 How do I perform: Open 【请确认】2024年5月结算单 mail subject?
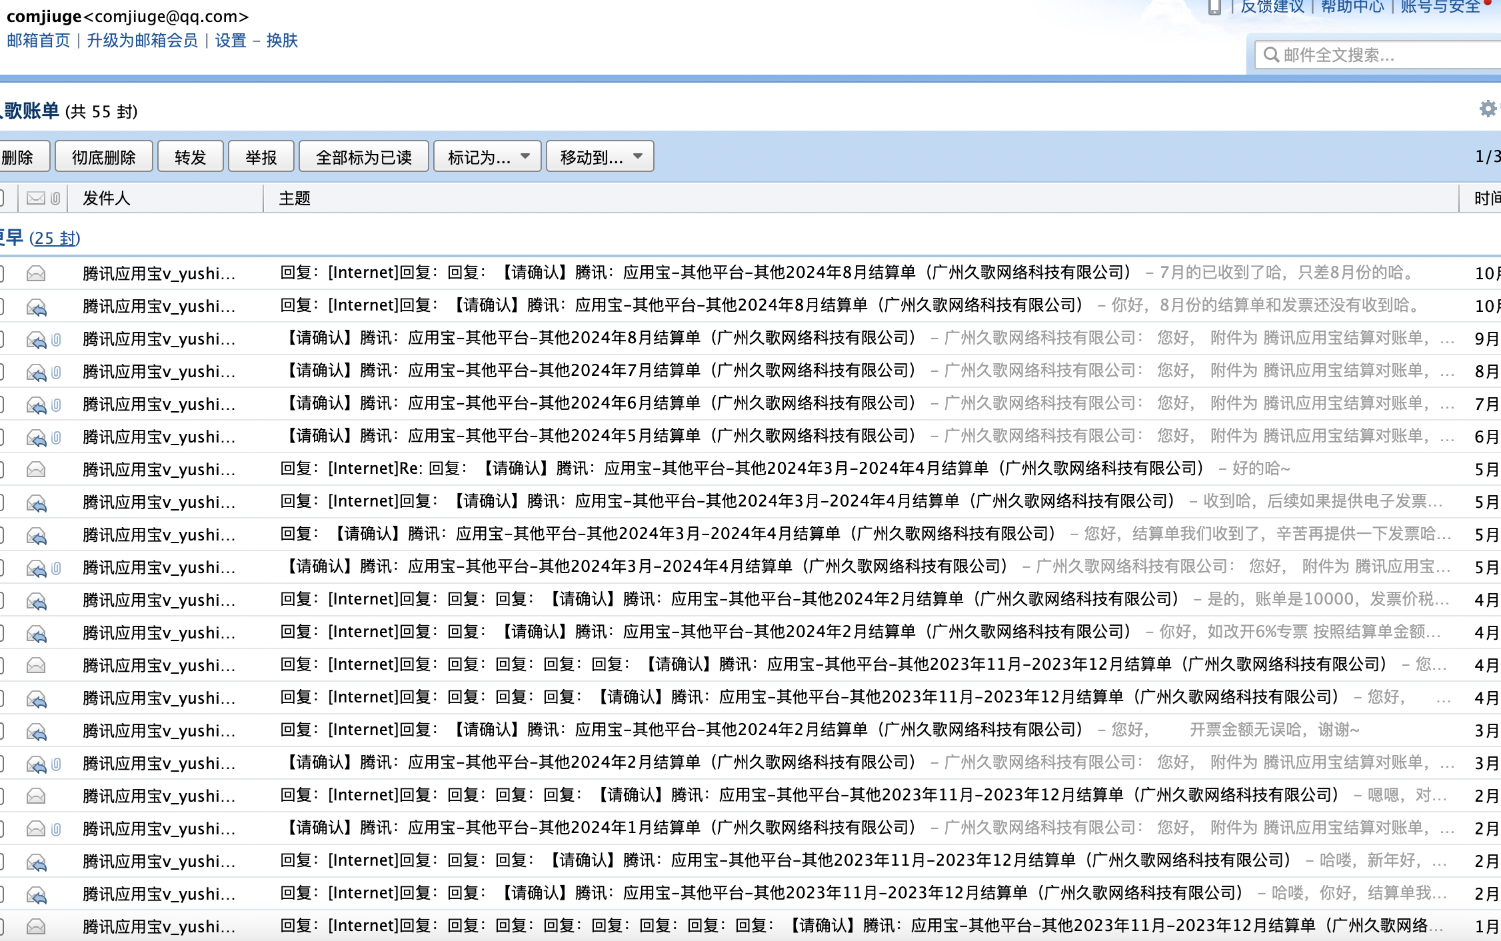coord(599,436)
